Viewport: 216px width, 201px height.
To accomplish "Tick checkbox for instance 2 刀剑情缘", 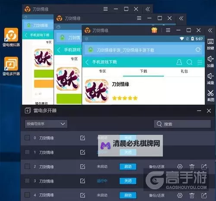I will [27, 166].
